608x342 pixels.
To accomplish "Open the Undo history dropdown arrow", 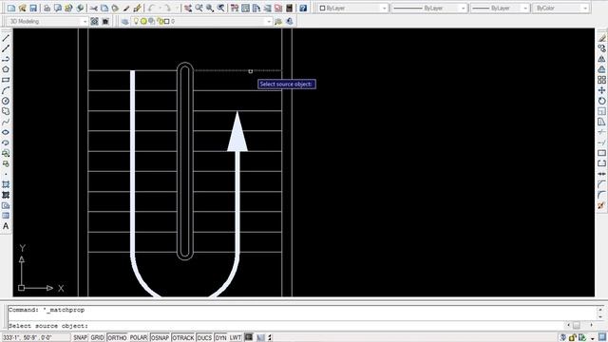I will [160, 8].
